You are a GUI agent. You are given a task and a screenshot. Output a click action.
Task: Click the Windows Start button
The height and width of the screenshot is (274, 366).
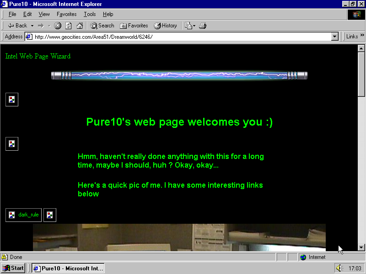[13, 268]
